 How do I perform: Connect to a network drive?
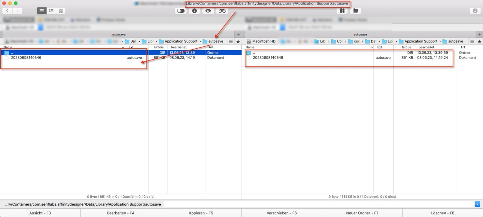355,11
